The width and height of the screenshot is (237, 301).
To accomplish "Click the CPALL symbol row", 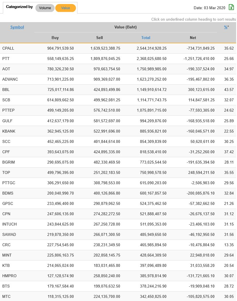I will click(x=8, y=48).
